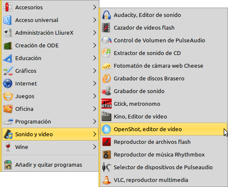Screen dimensions: 228x187
Task: Click the Rhythmbox speaker icon
Action: point(107,154)
